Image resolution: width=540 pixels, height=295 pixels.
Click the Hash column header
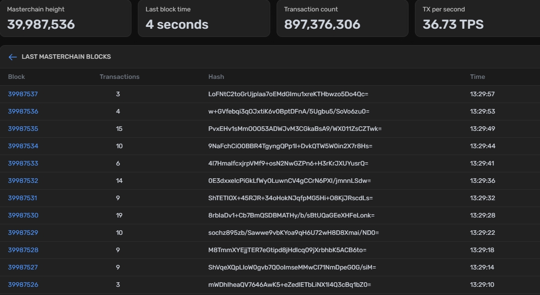216,77
